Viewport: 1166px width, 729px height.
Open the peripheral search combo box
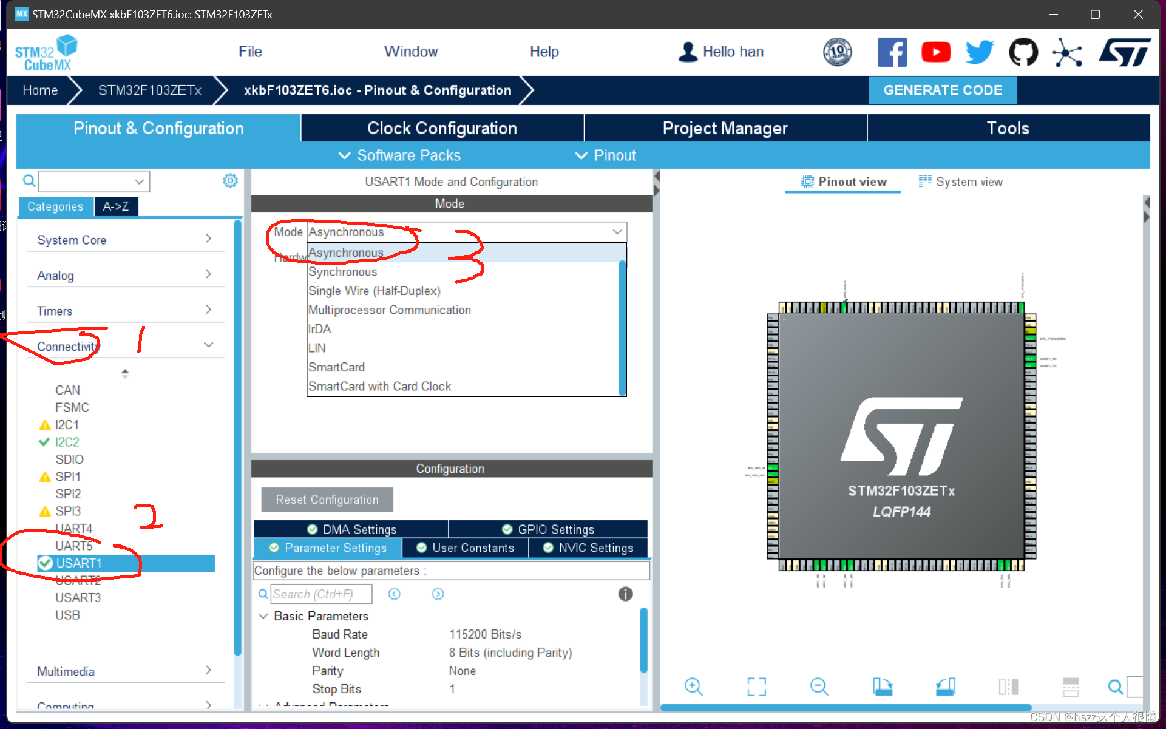(94, 181)
